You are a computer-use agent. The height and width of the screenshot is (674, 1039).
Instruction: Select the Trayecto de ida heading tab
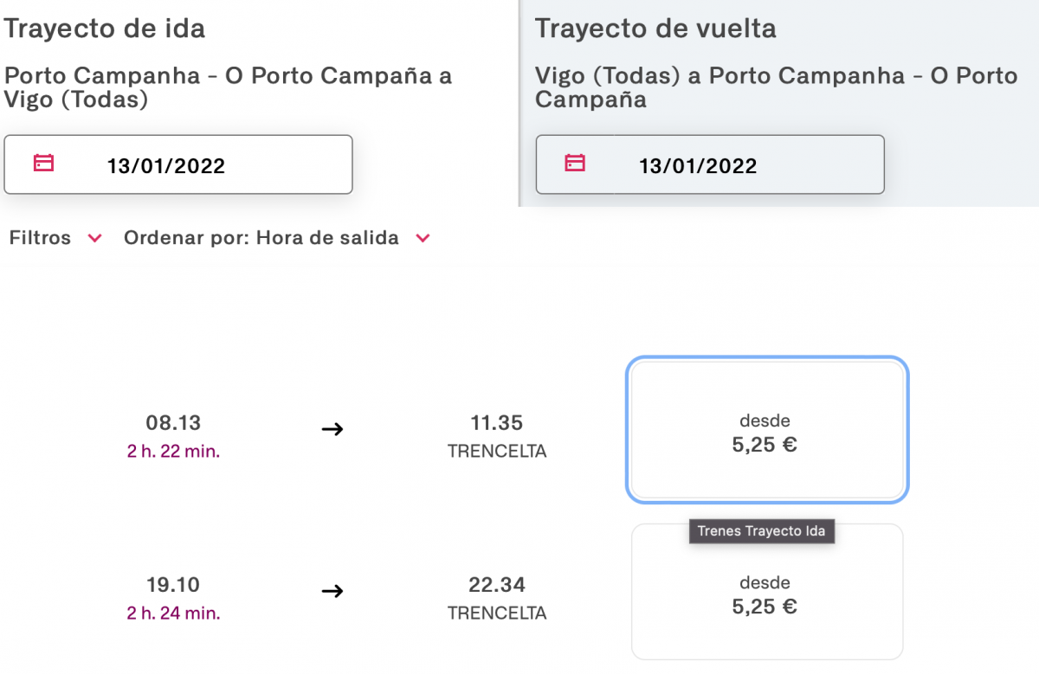pos(105,29)
